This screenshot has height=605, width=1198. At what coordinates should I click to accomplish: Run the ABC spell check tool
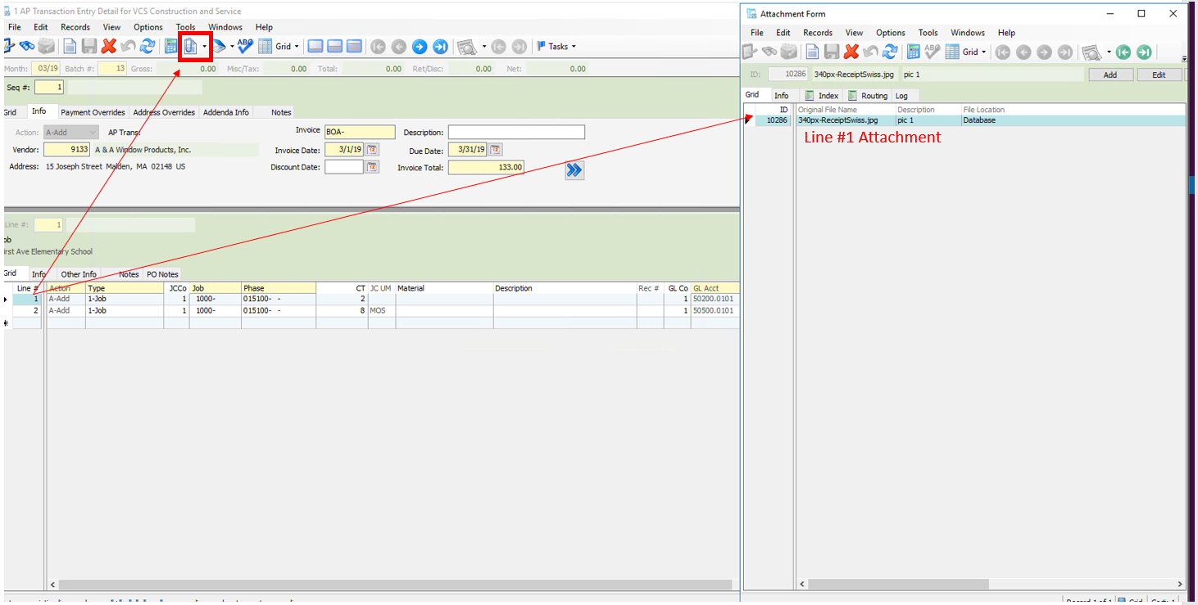click(x=243, y=45)
